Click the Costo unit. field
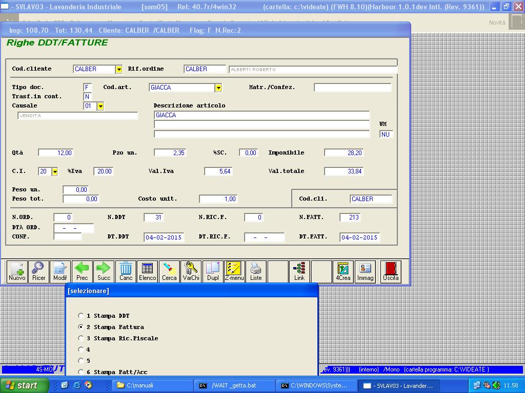This screenshot has height=393, width=525. [218, 199]
